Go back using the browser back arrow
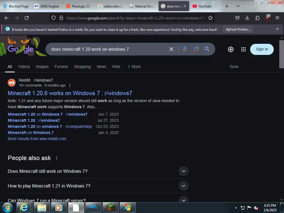Image resolution: width=284 pixels, height=213 pixels. 7,18
